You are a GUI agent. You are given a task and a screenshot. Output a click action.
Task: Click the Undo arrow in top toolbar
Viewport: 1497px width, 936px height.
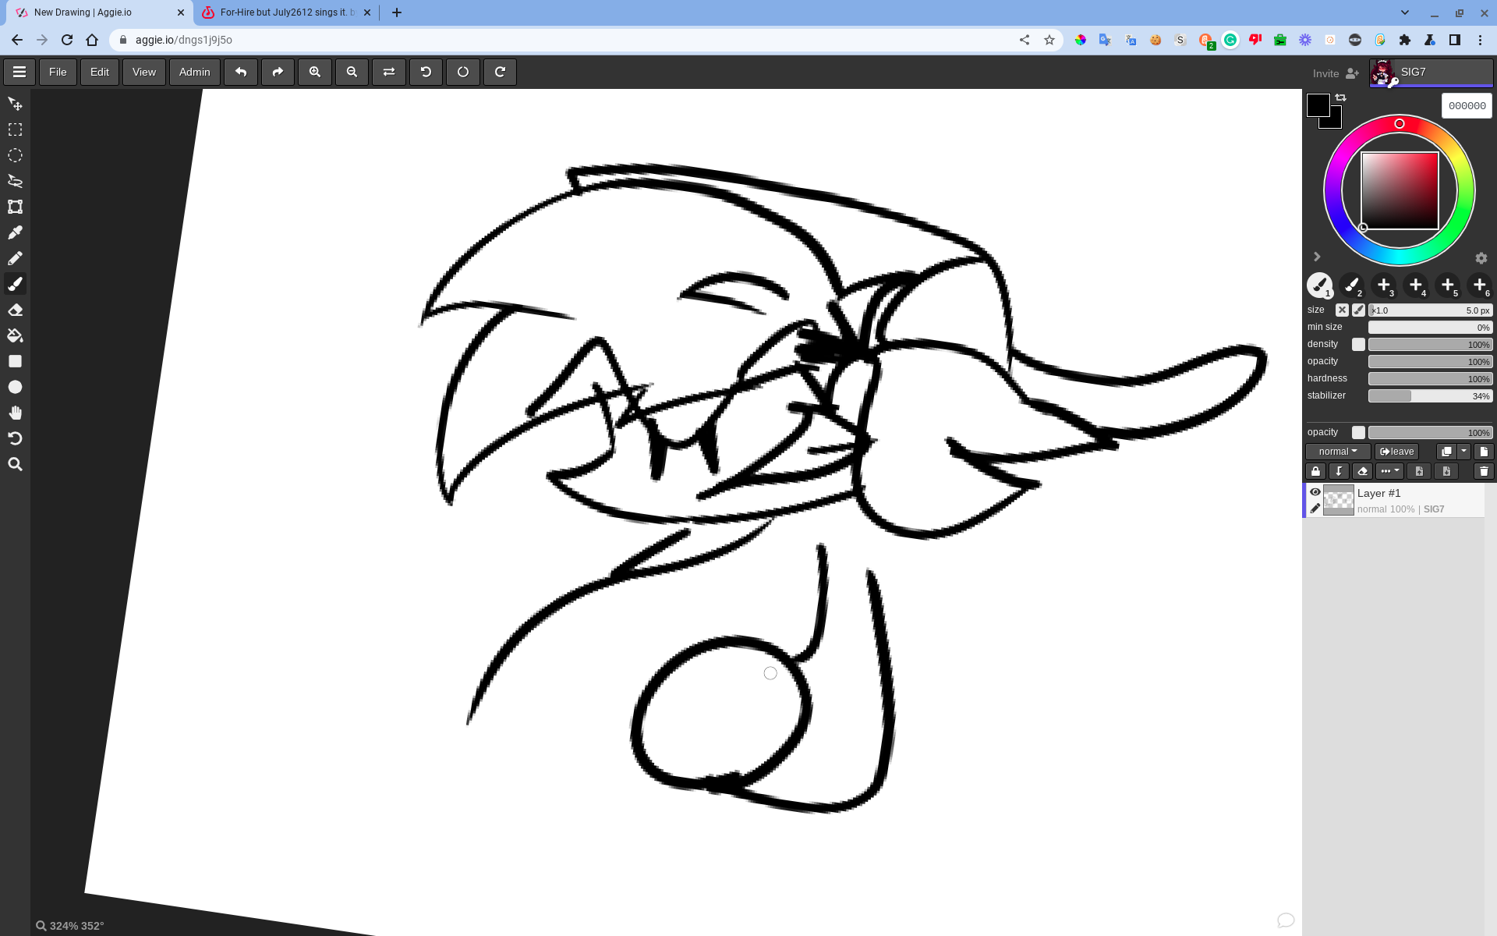[x=241, y=72]
